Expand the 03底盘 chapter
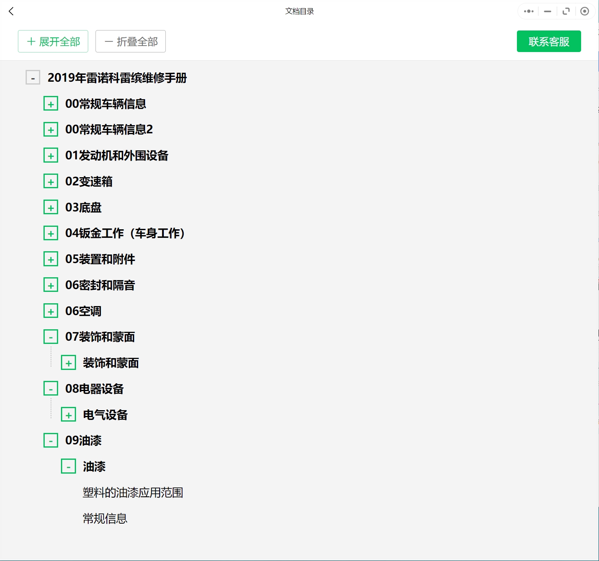This screenshot has height=561, width=599. (x=51, y=207)
